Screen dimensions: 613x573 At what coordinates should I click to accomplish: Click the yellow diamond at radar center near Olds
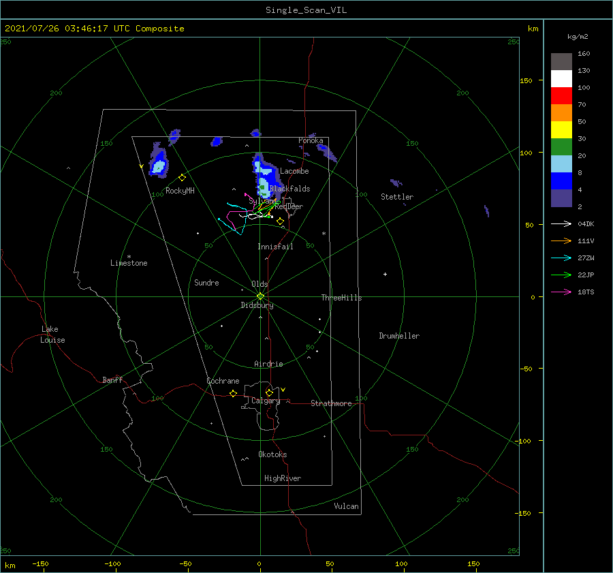tap(260, 296)
